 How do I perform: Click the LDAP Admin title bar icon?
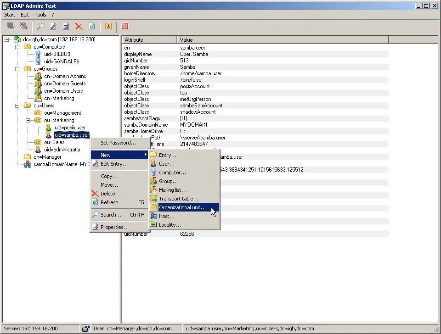point(6,6)
